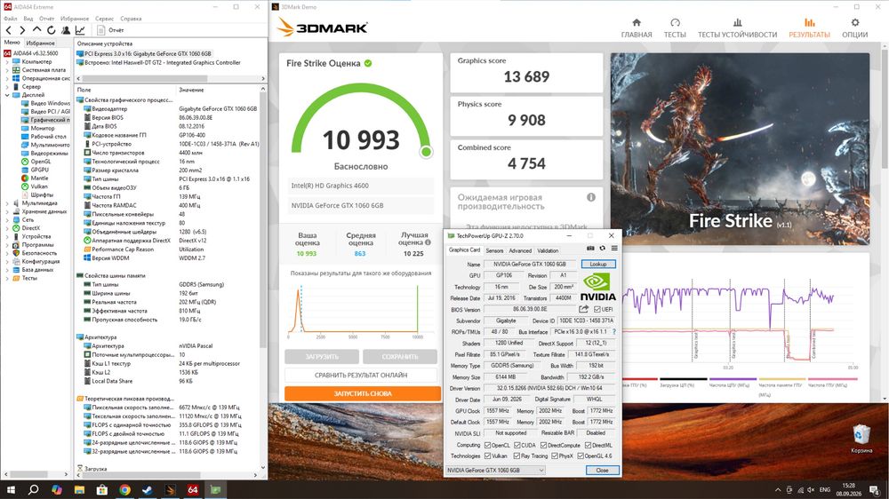Click GPU-Z screenshot camera icon
Screen dimensions: 889x499
tap(590, 248)
